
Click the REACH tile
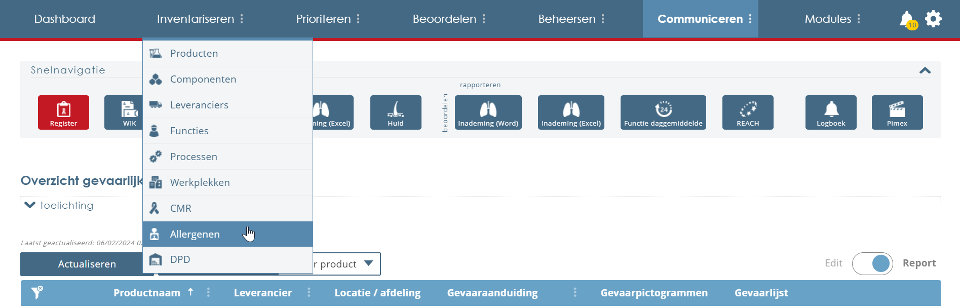(747, 112)
